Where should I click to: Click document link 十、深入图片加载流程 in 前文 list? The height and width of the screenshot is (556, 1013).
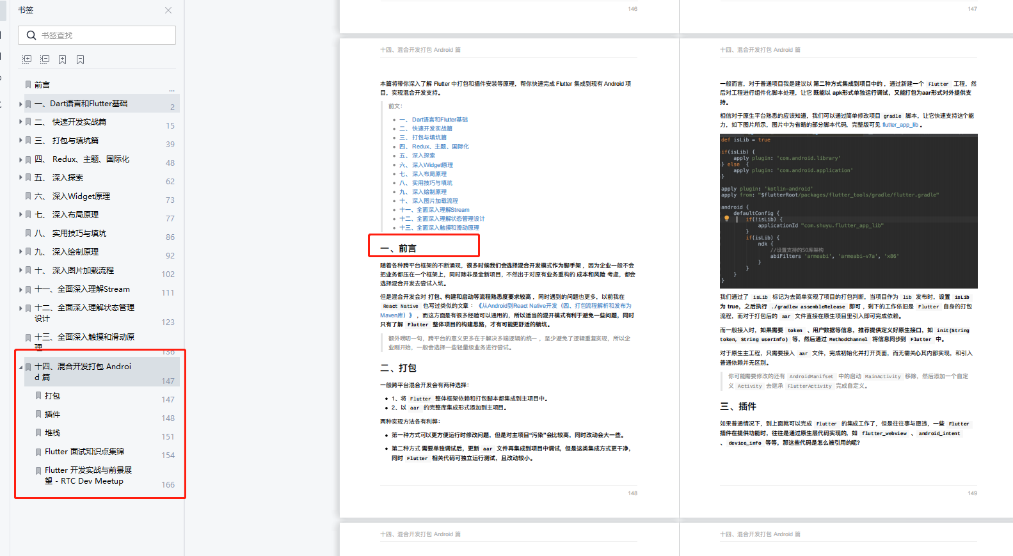[429, 201]
